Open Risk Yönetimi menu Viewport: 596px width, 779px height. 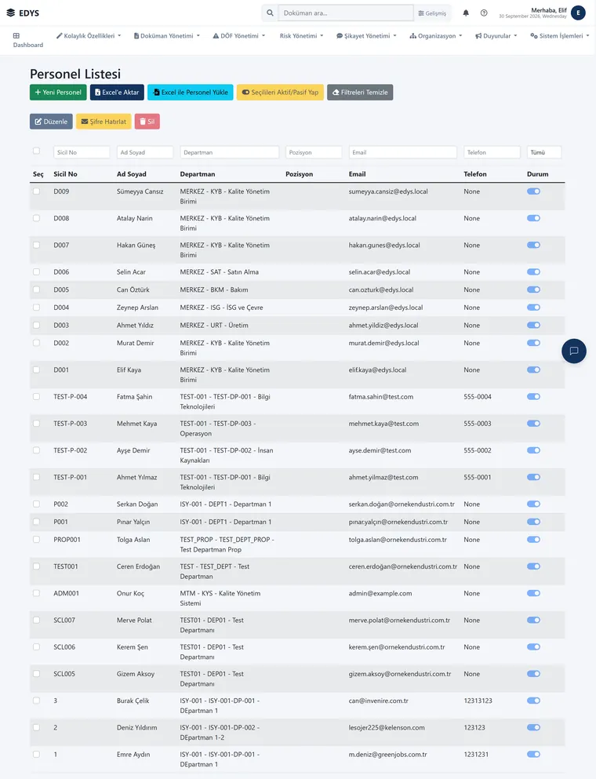pos(301,36)
